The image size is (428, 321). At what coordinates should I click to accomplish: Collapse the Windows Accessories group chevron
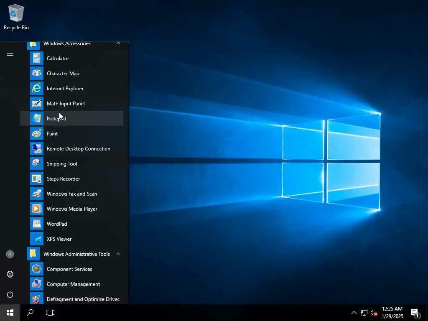(x=118, y=43)
